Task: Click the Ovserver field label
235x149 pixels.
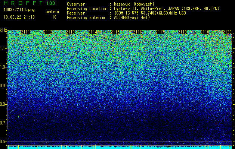Action: tap(76, 4)
